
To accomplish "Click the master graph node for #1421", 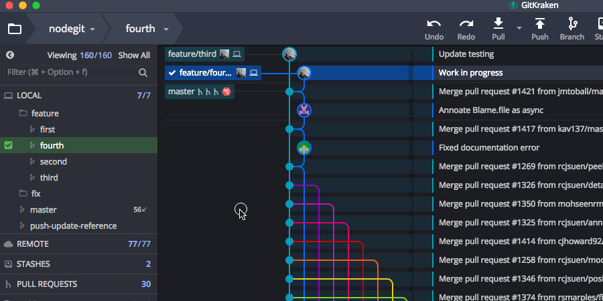I will (x=289, y=92).
